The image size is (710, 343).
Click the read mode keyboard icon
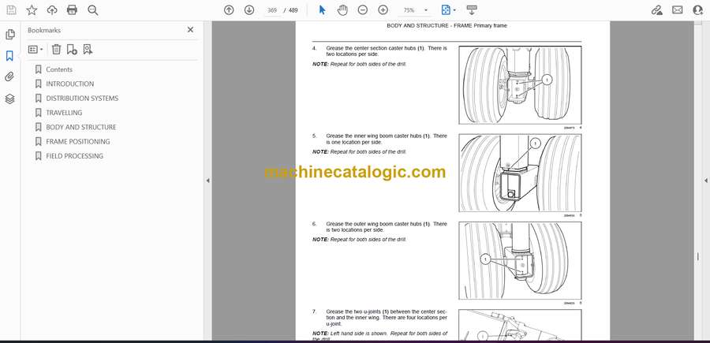click(x=472, y=10)
